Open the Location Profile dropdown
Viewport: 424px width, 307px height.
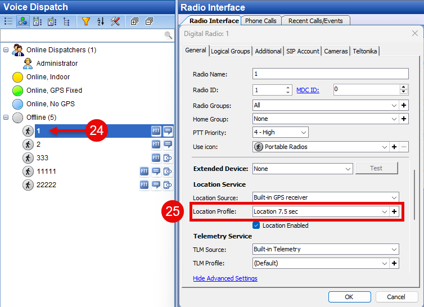(x=385, y=211)
